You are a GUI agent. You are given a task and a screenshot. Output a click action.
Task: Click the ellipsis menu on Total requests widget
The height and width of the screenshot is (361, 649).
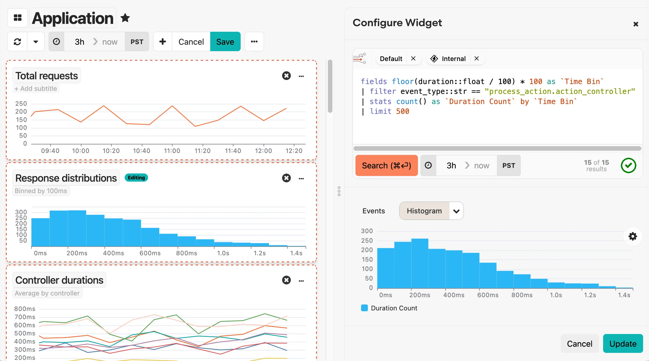[301, 76]
